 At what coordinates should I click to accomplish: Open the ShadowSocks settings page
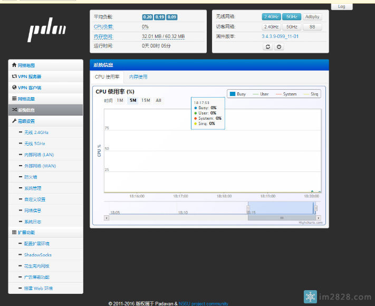36,255
